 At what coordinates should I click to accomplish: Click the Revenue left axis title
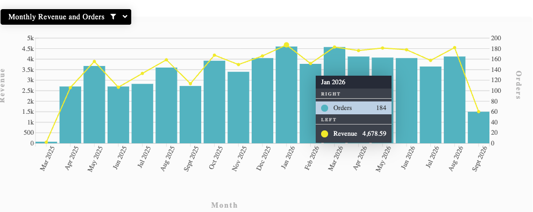(x=2, y=85)
